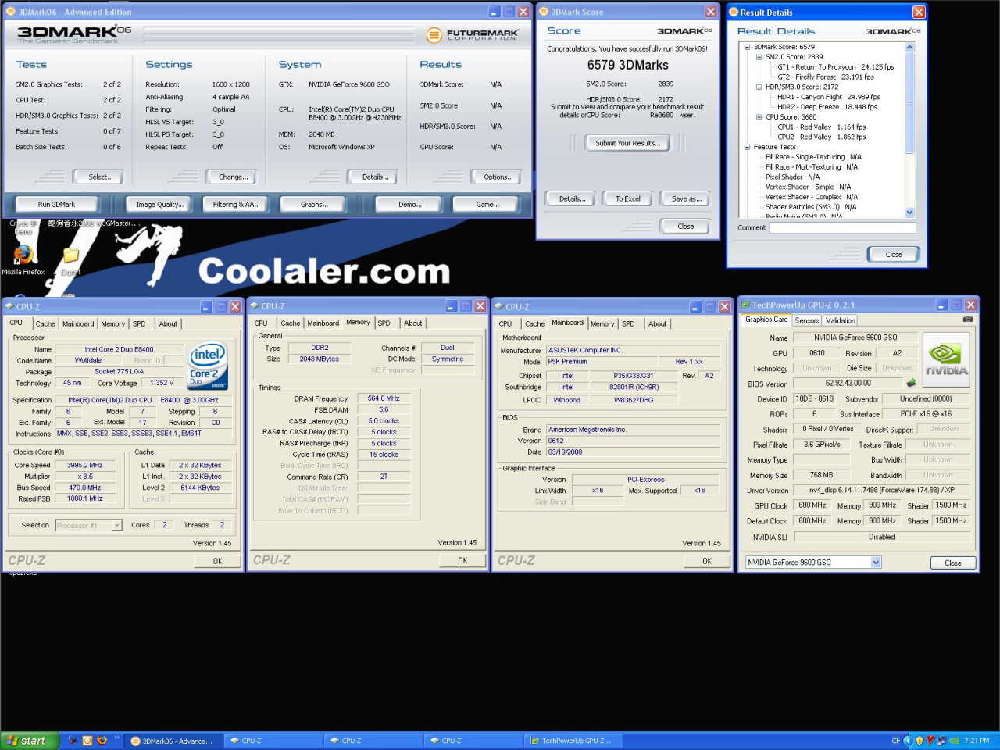Click the red antivirus icon in system tray
Screen dimensions: 1000x750
pos(930,741)
